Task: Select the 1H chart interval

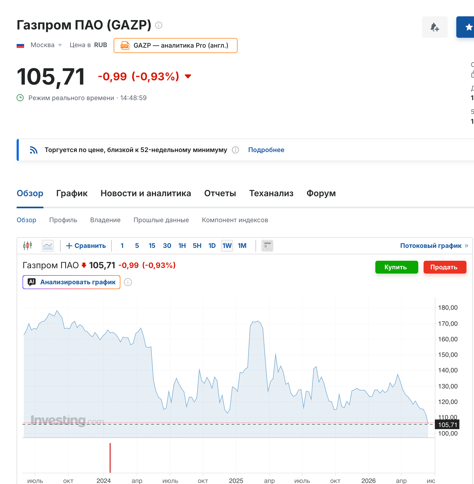Action: [x=182, y=246]
